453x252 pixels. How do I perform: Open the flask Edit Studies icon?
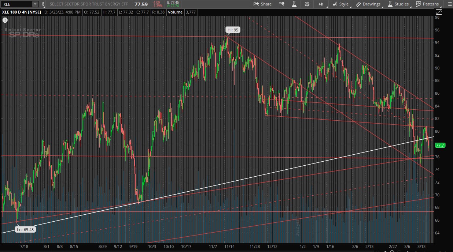[x=294, y=4]
